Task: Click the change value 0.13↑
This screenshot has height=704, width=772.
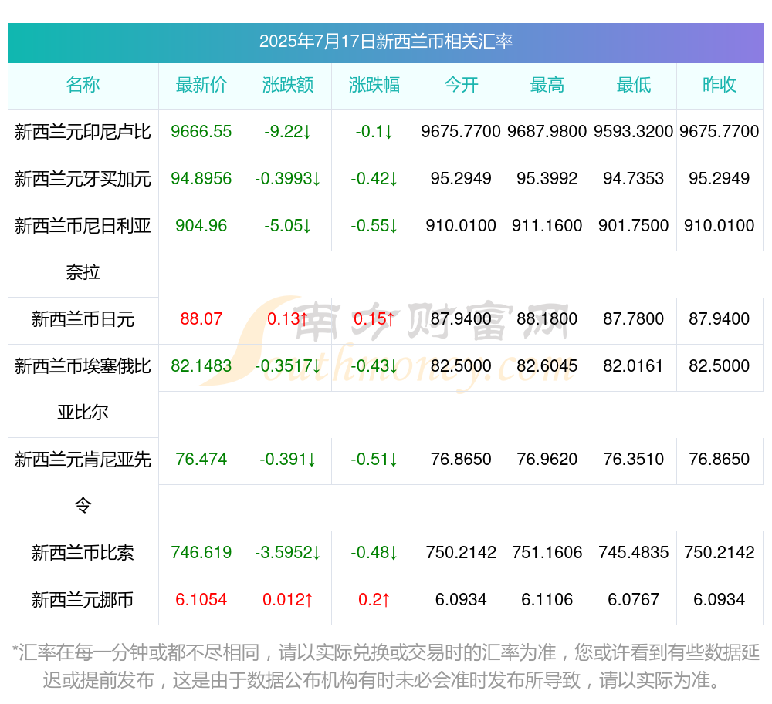Action: point(288,319)
